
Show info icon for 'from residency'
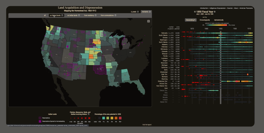[x=95, y=15]
